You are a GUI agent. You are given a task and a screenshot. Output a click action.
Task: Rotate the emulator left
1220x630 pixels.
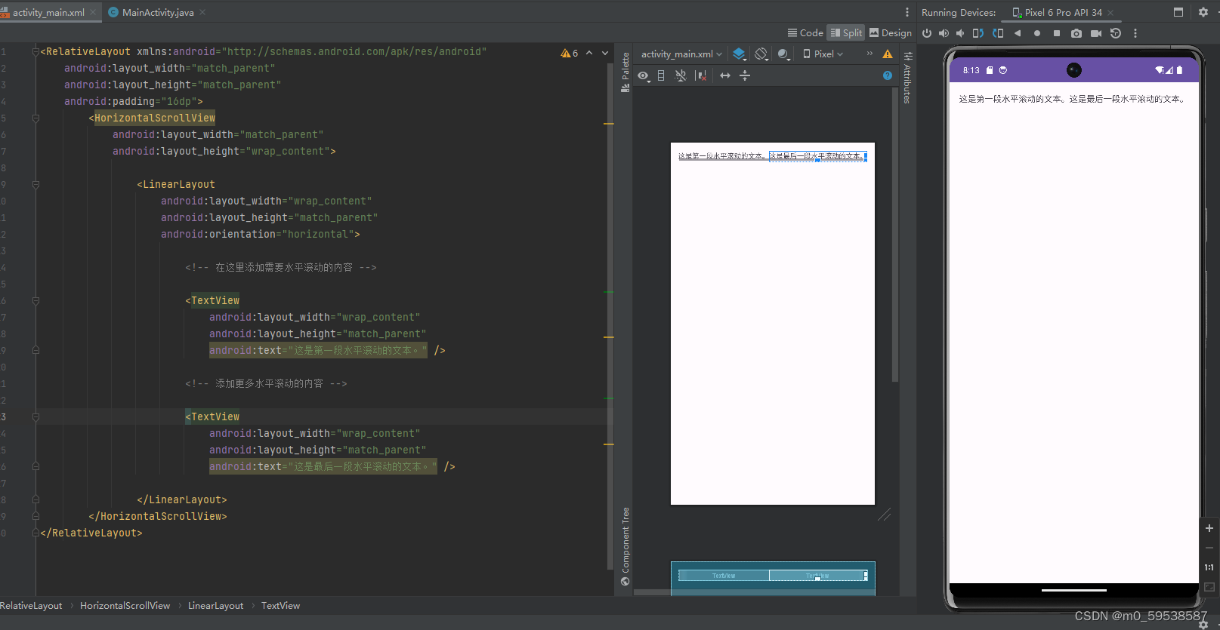click(978, 33)
